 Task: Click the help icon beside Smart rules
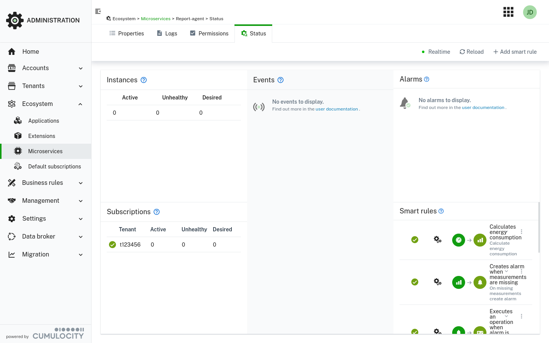[x=441, y=211]
